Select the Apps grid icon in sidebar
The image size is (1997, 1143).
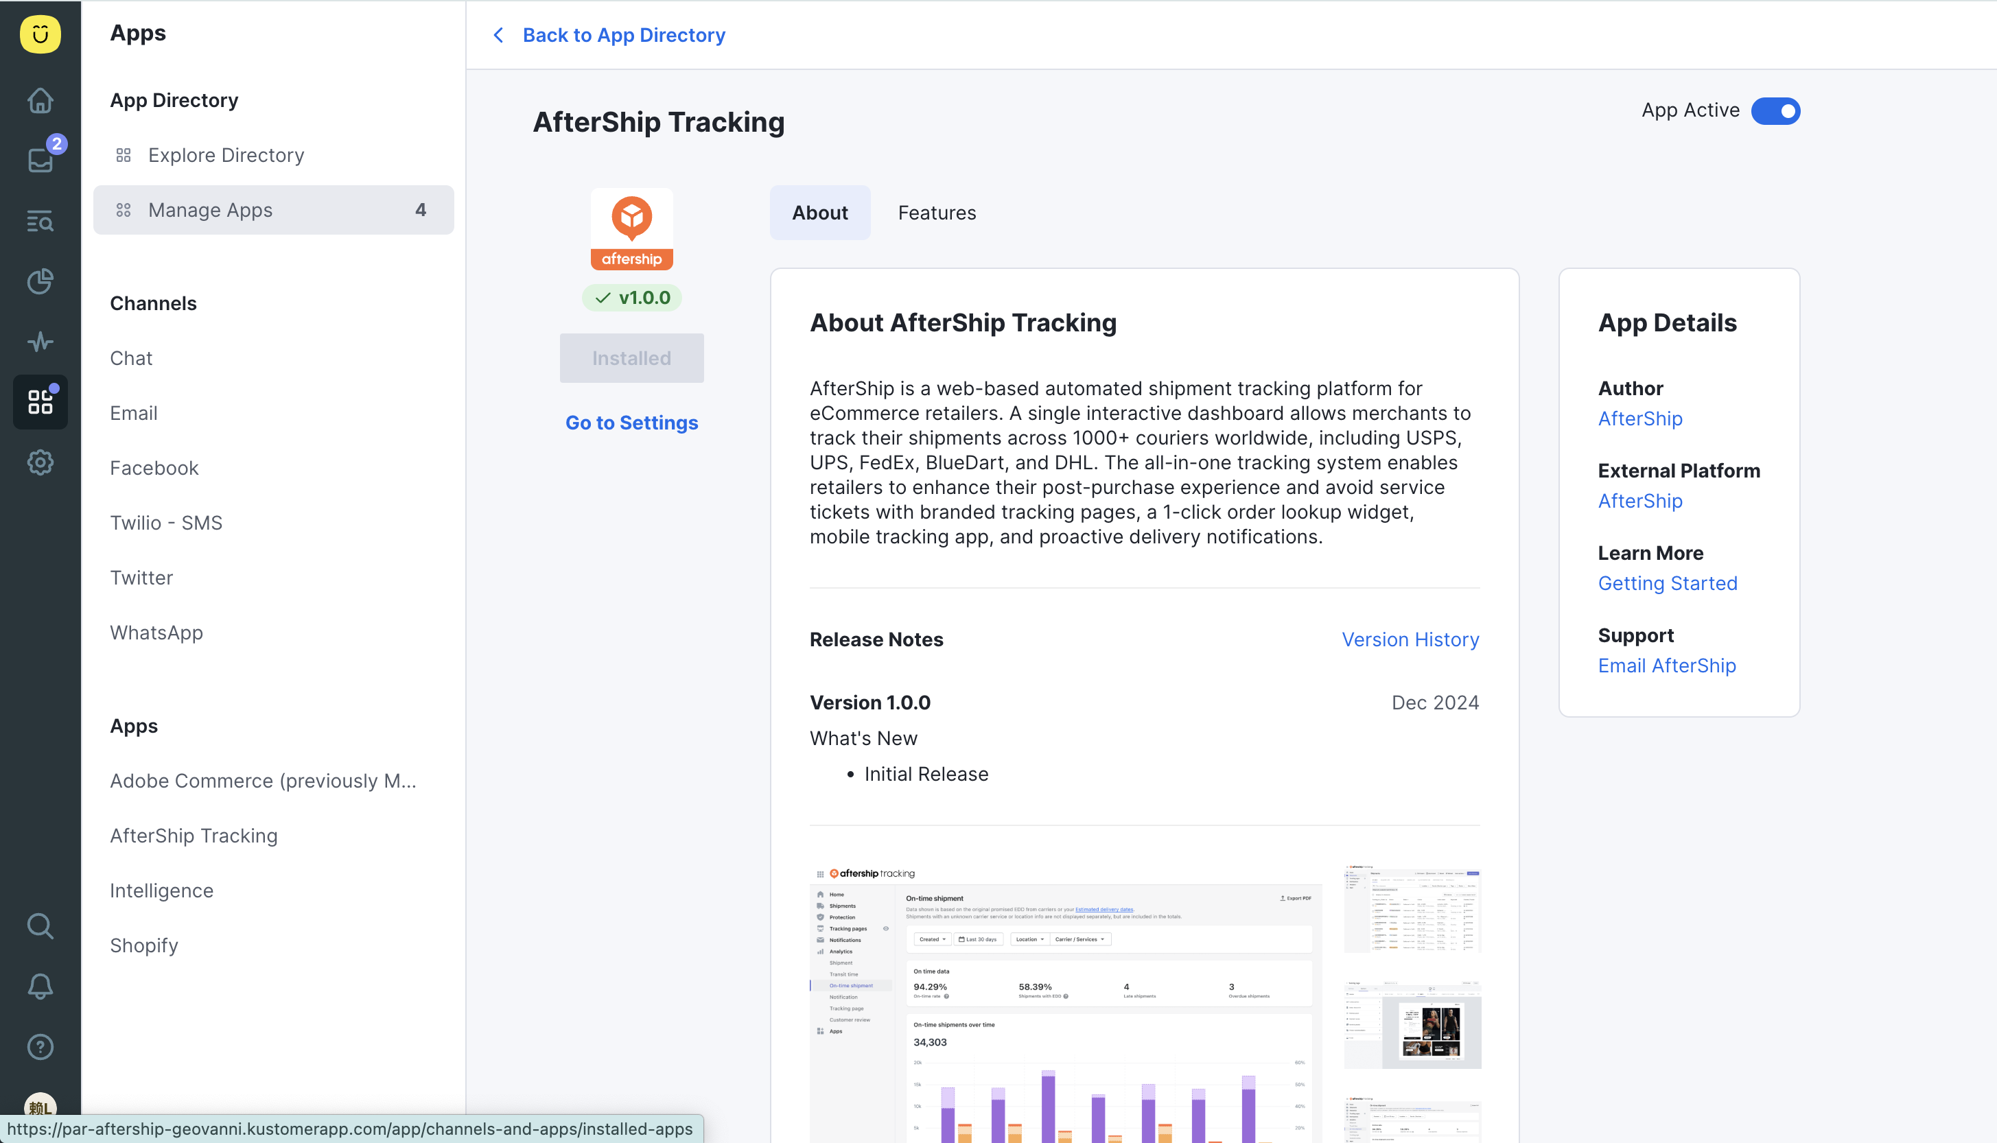point(40,401)
